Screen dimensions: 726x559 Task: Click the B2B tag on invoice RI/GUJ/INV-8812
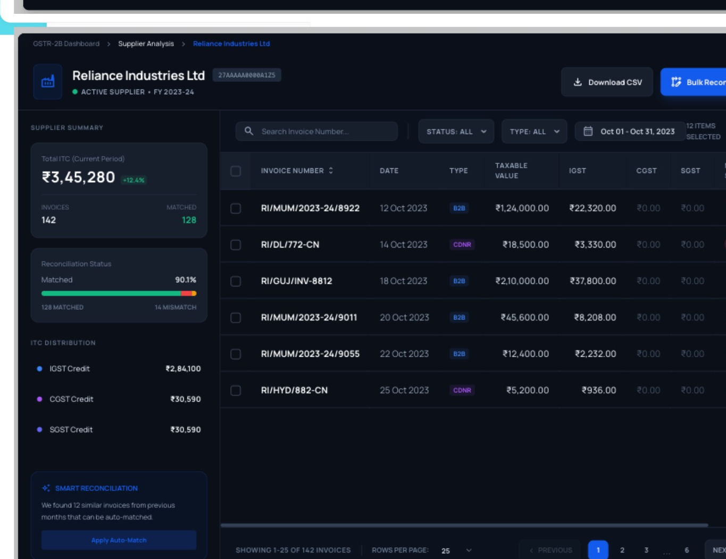459,281
